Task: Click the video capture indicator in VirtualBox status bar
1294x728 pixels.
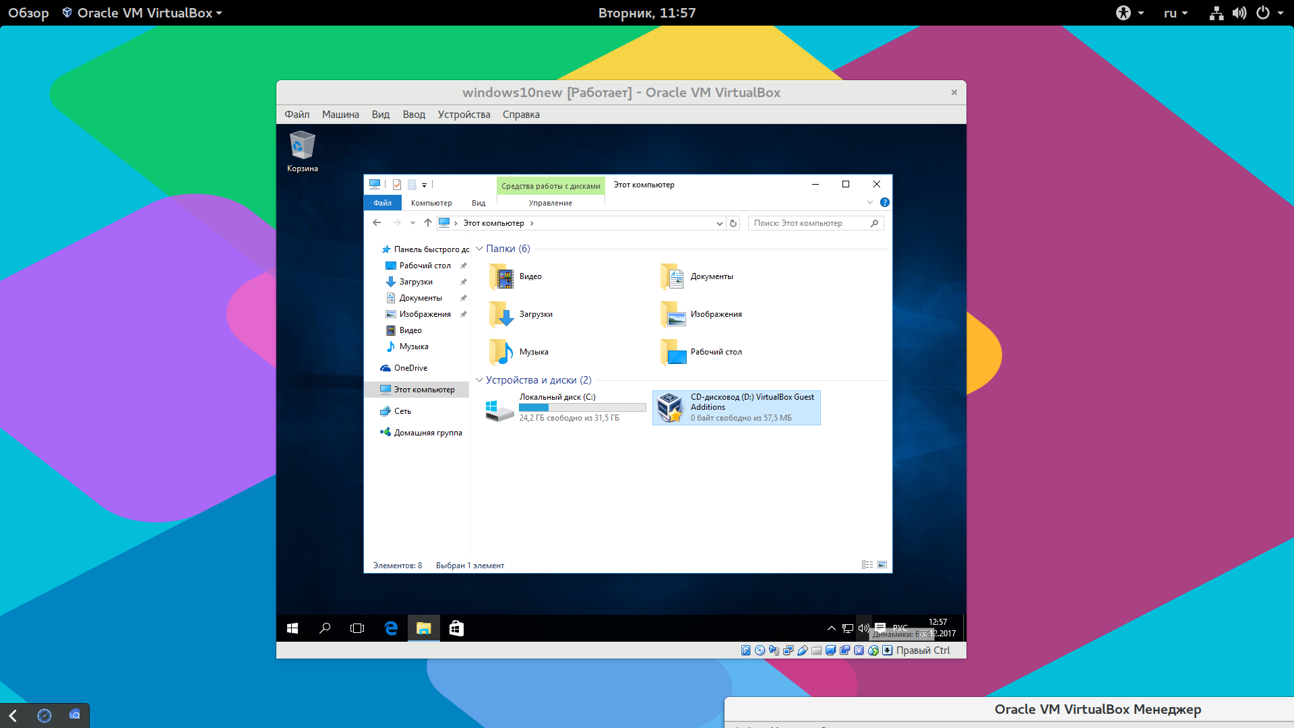Action: coord(844,650)
